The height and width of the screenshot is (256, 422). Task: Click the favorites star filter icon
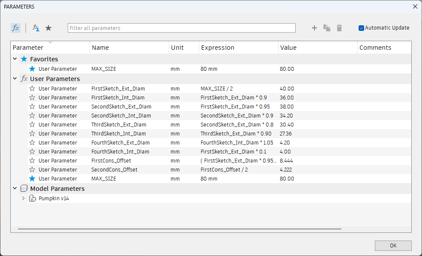tap(48, 28)
